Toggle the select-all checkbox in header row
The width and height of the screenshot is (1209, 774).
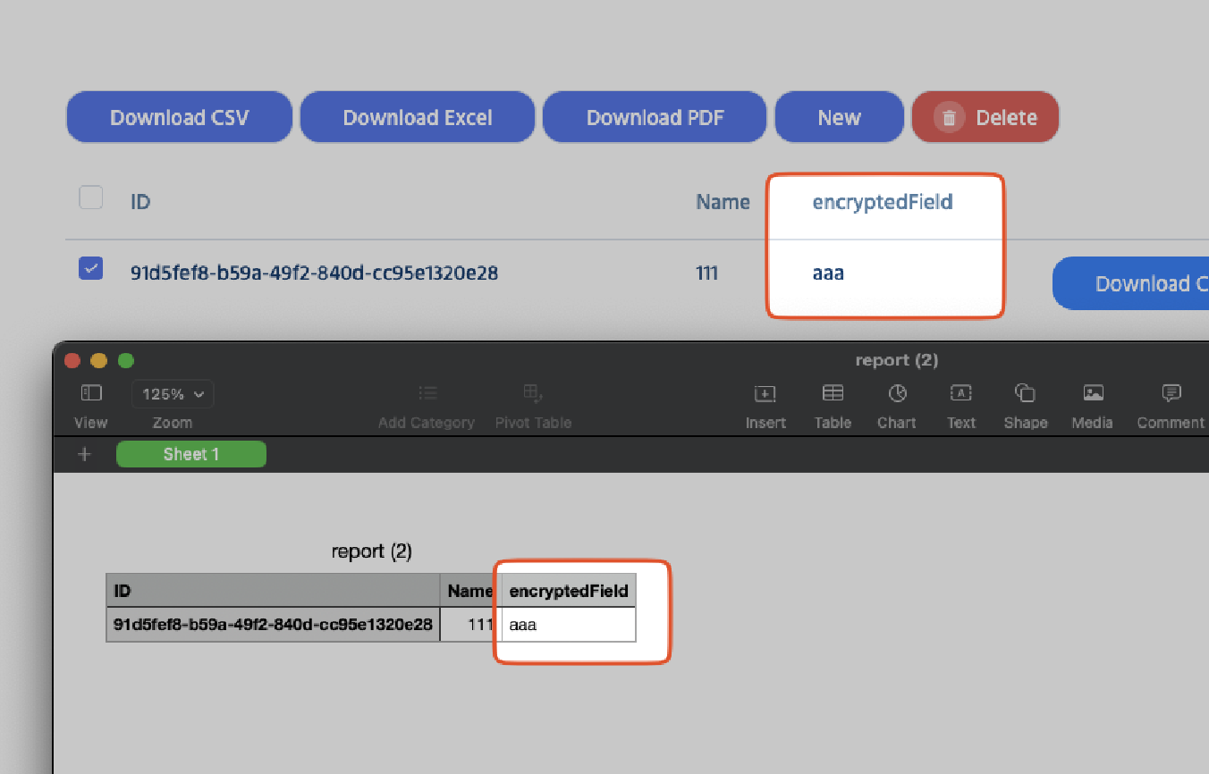(91, 198)
